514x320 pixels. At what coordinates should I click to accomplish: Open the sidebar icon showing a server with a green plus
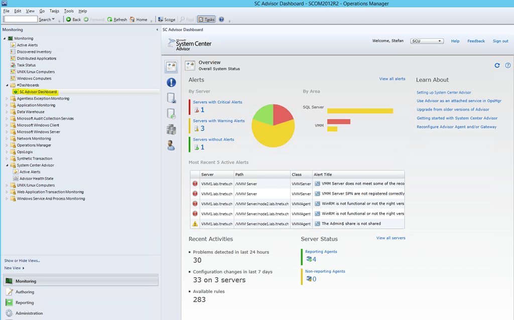[171, 114]
